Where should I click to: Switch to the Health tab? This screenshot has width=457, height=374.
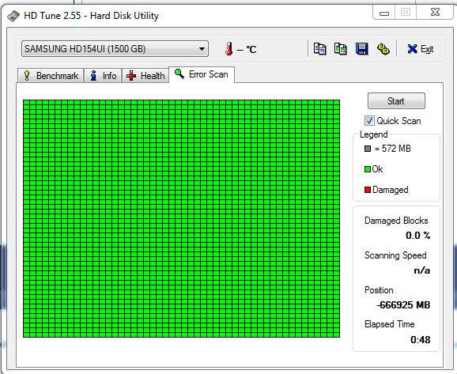tap(145, 76)
